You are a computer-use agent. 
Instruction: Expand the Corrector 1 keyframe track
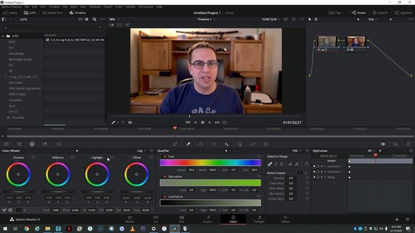coord(325,166)
